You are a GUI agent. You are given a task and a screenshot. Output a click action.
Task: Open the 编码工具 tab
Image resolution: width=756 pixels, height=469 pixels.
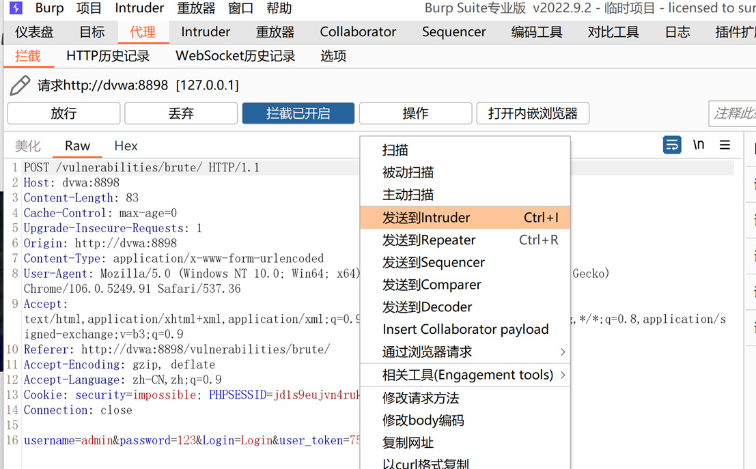coord(537,32)
